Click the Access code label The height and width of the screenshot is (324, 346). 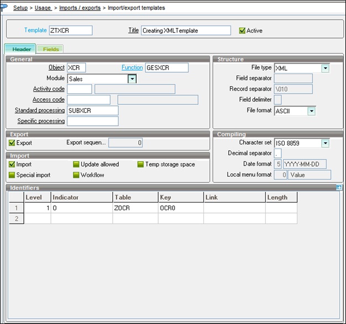(49, 99)
